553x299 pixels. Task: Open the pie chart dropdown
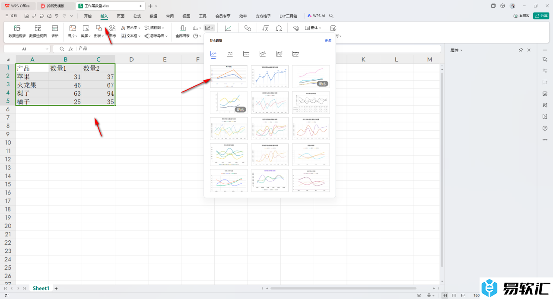tap(197, 36)
